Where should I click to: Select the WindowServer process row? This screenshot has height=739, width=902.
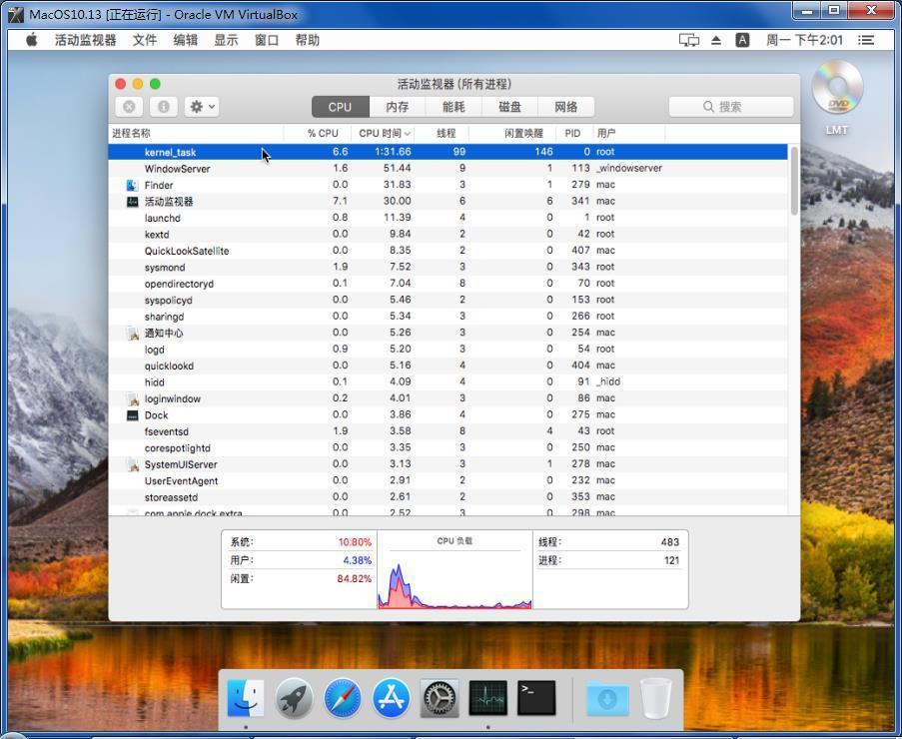pos(449,169)
